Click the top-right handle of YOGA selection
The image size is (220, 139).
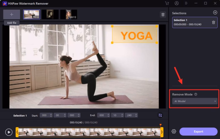click(x=157, y=26)
